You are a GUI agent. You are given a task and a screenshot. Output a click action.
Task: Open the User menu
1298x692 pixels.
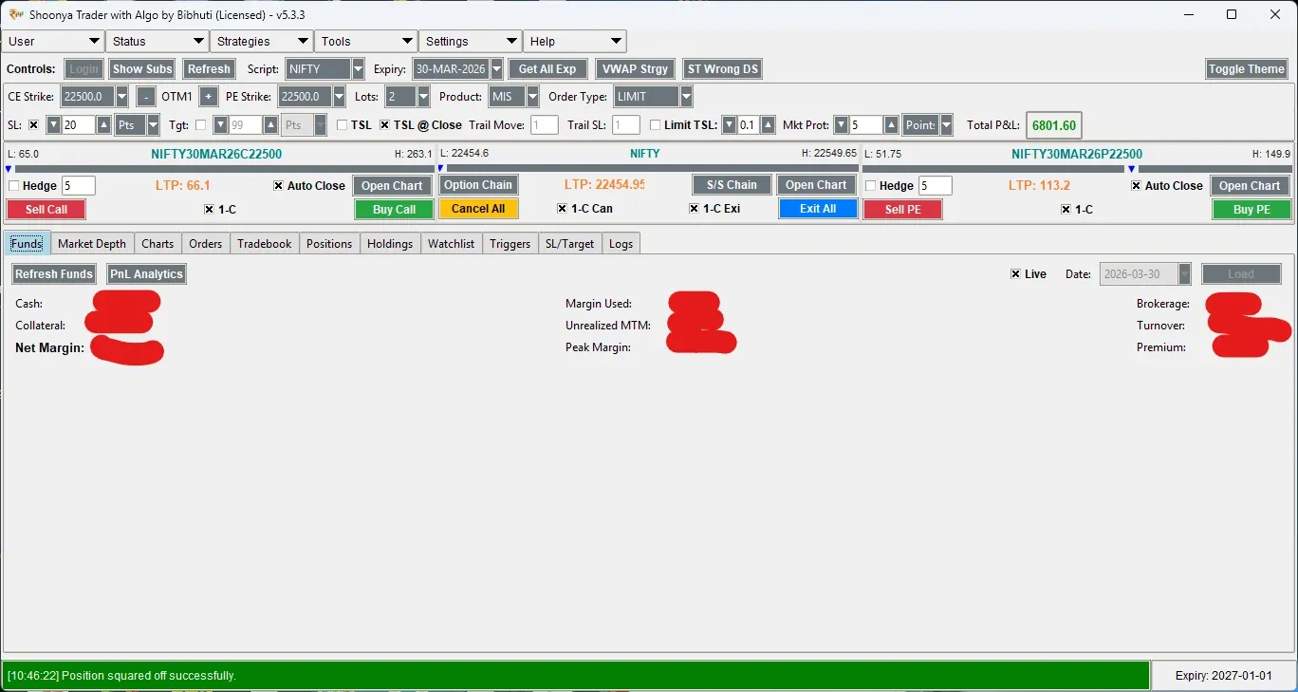tap(53, 42)
